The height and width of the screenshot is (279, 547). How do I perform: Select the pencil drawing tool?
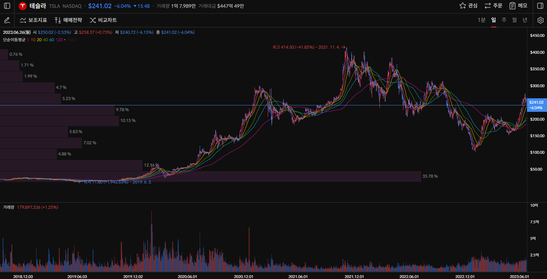(7, 20)
